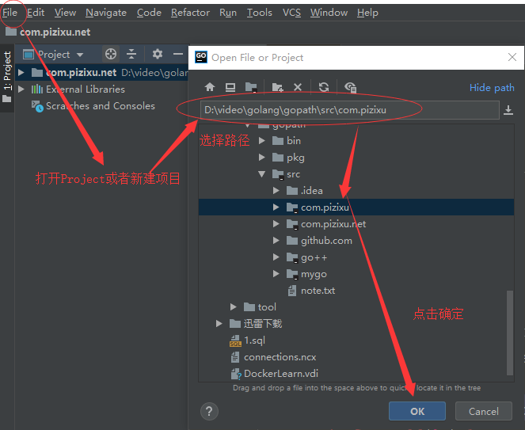Expand the pkg folder
The image size is (525, 430).
point(262,158)
